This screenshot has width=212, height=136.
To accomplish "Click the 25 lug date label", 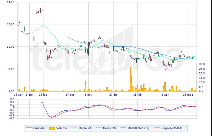I will (x=43, y=95).
